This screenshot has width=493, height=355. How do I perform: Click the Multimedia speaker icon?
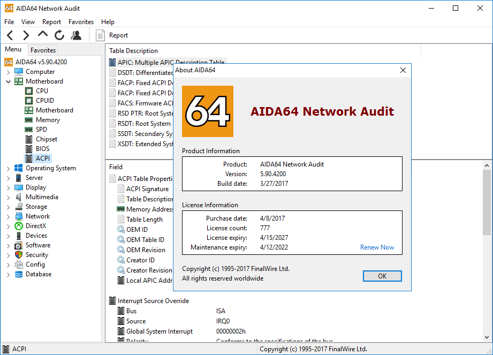click(x=19, y=197)
